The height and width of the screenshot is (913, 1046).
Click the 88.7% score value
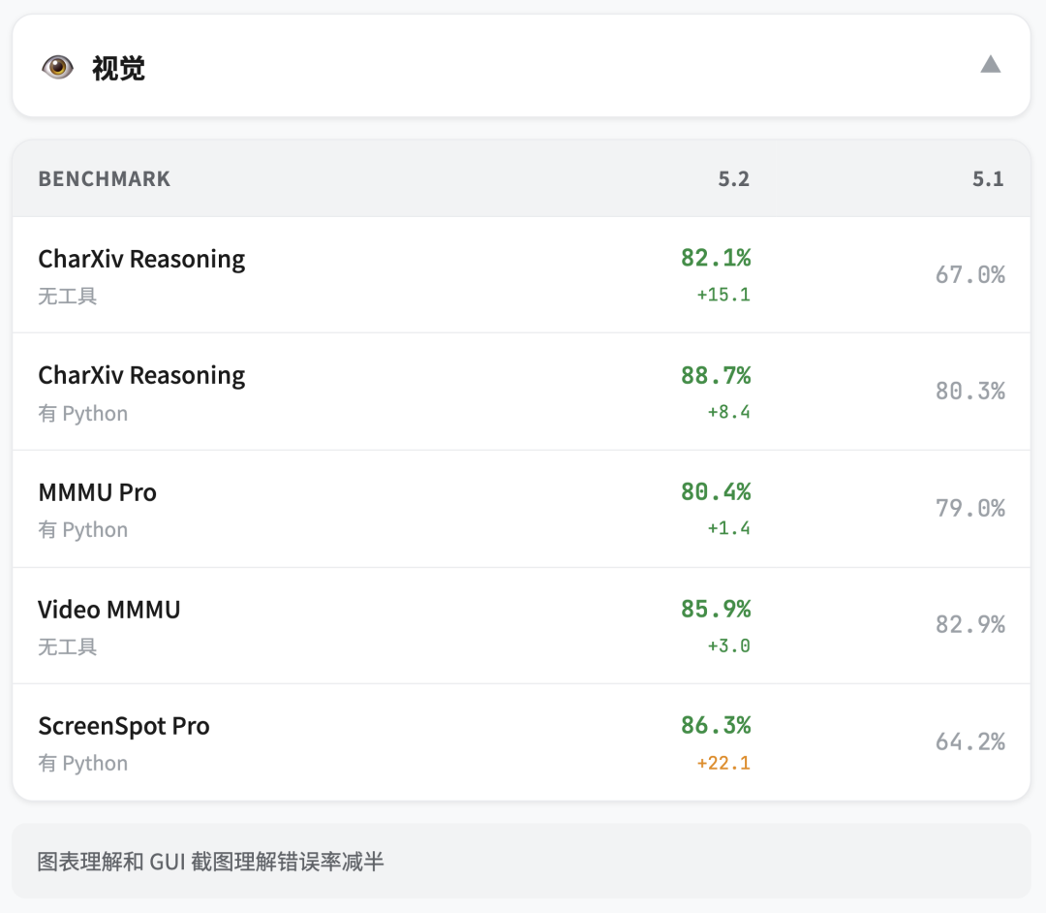(x=716, y=375)
